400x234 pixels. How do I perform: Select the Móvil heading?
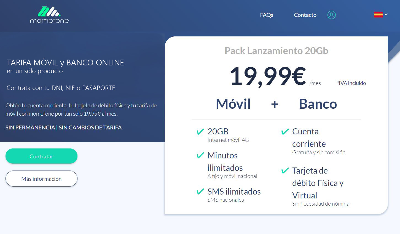[233, 104]
